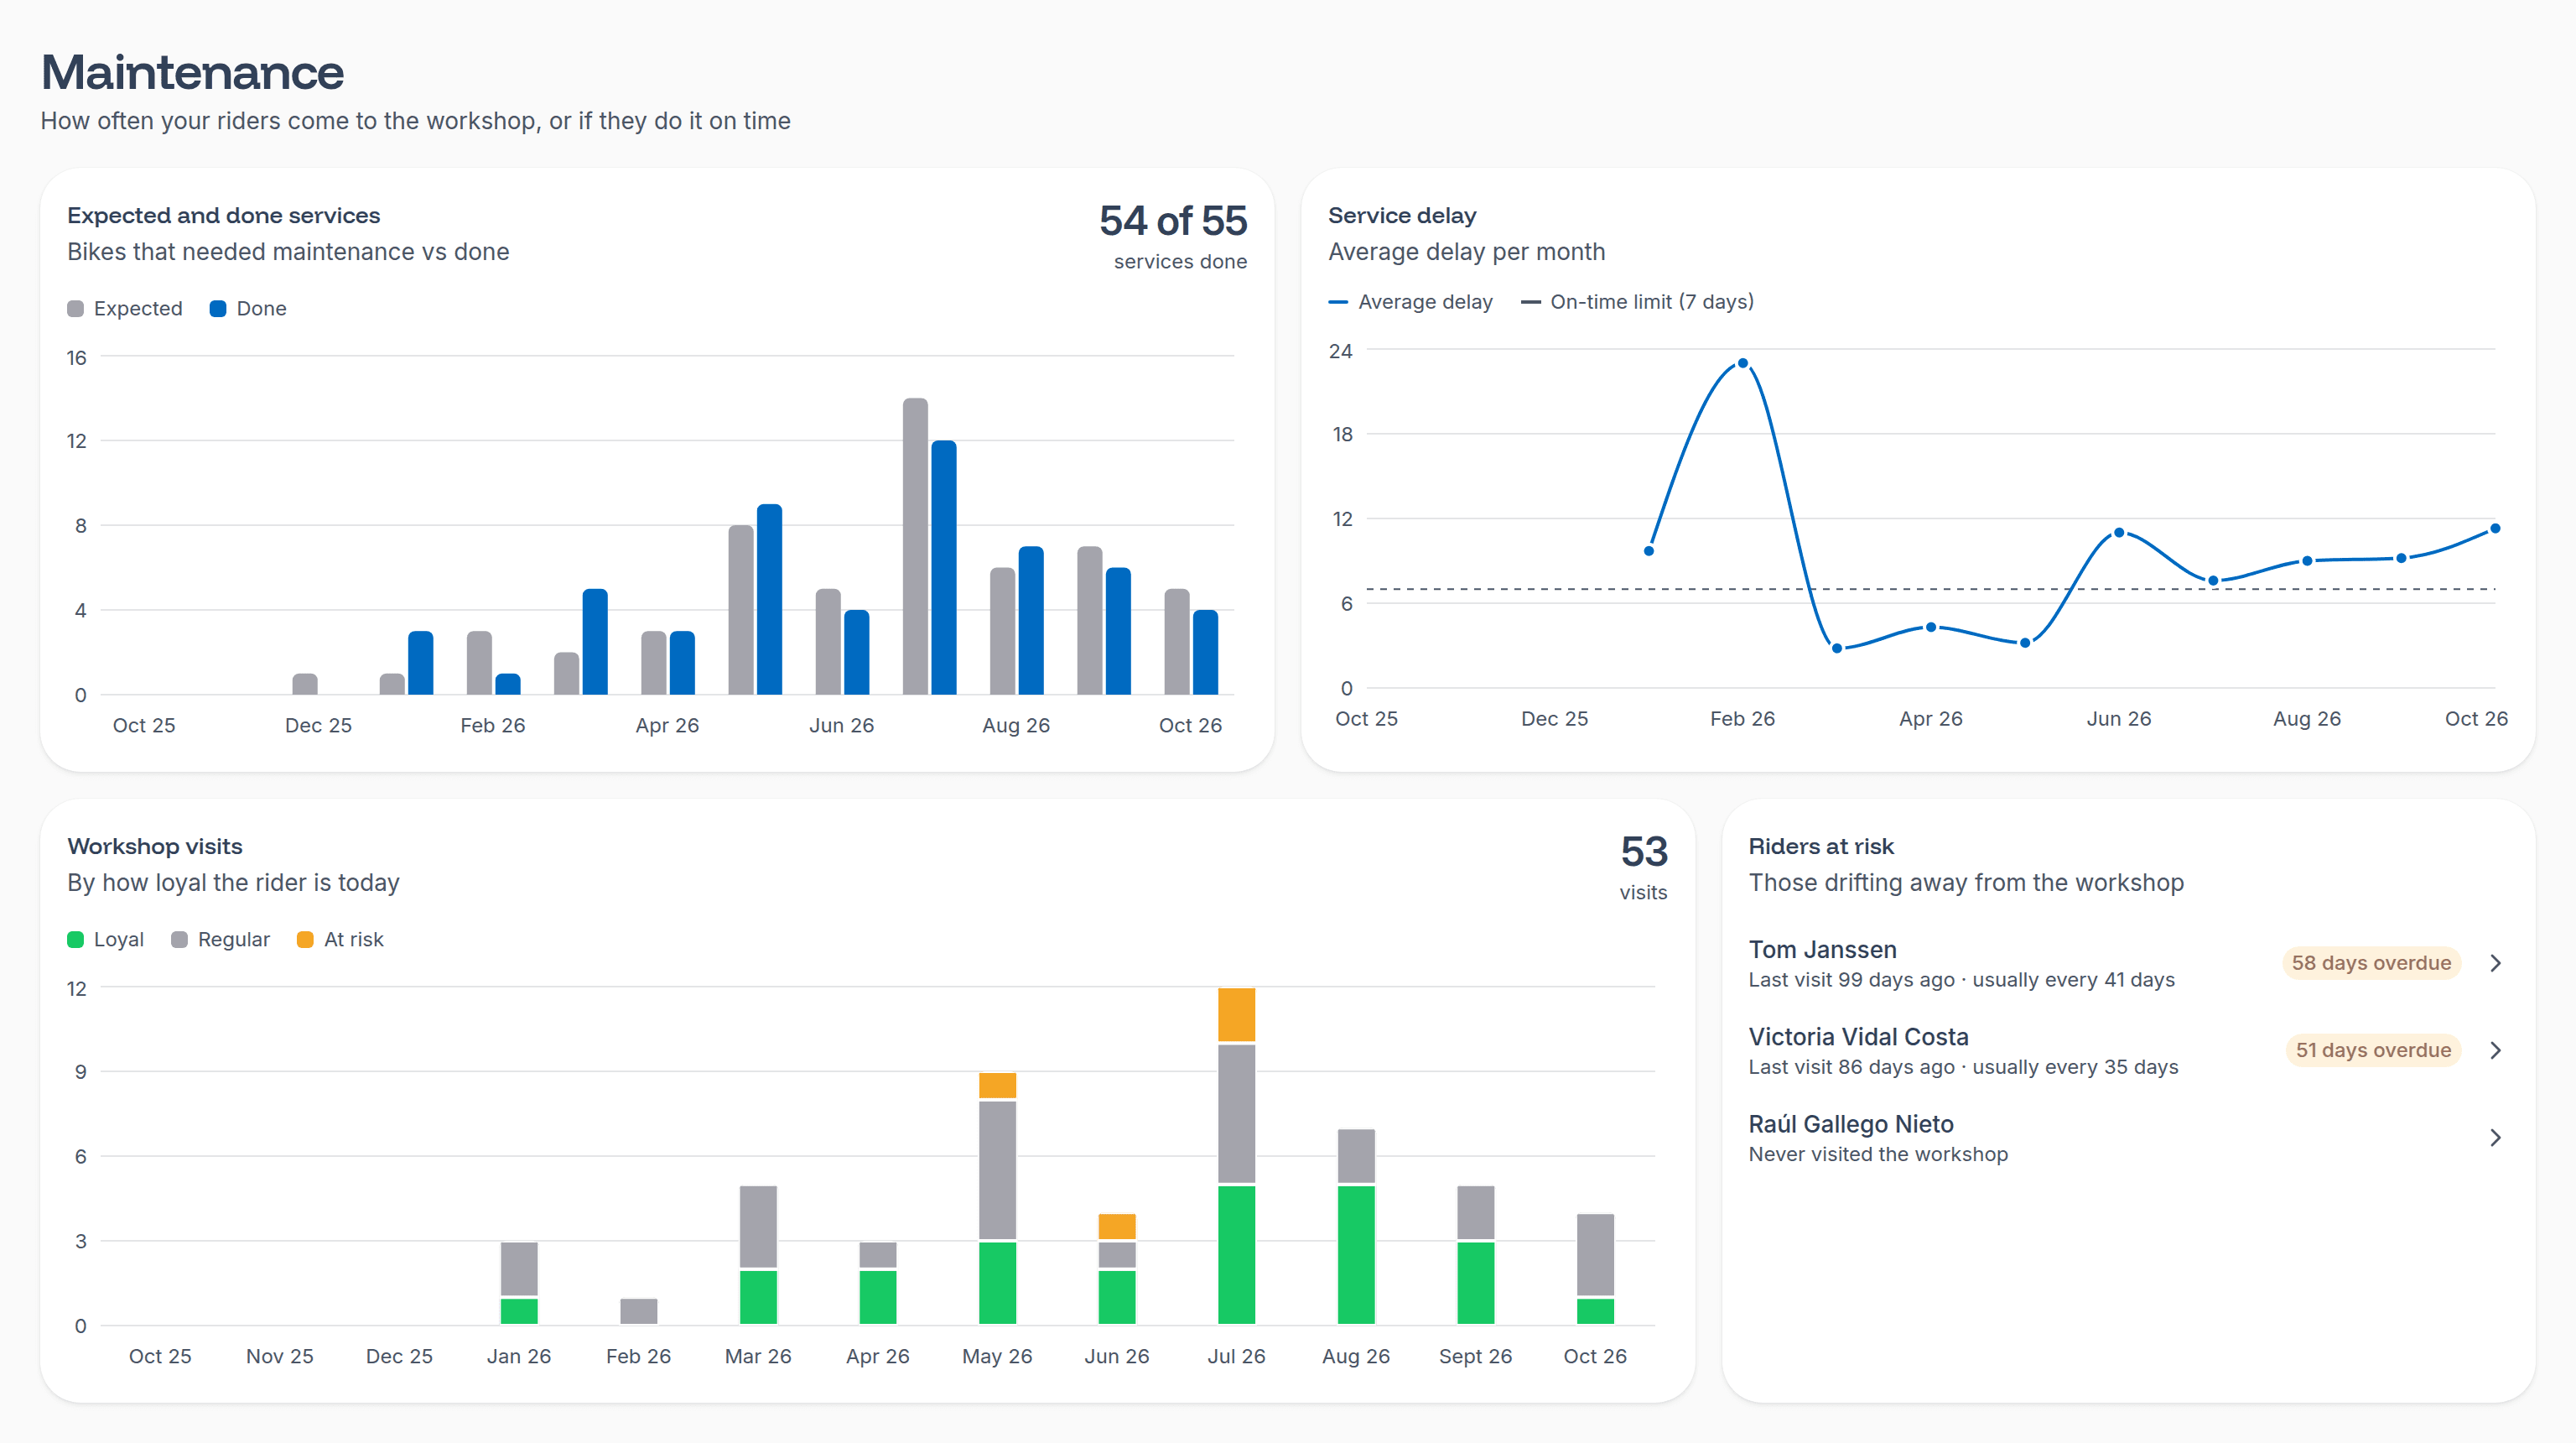Click the Aug 26 green Loyal segment
The image size is (2576, 1443).
tap(1355, 1254)
